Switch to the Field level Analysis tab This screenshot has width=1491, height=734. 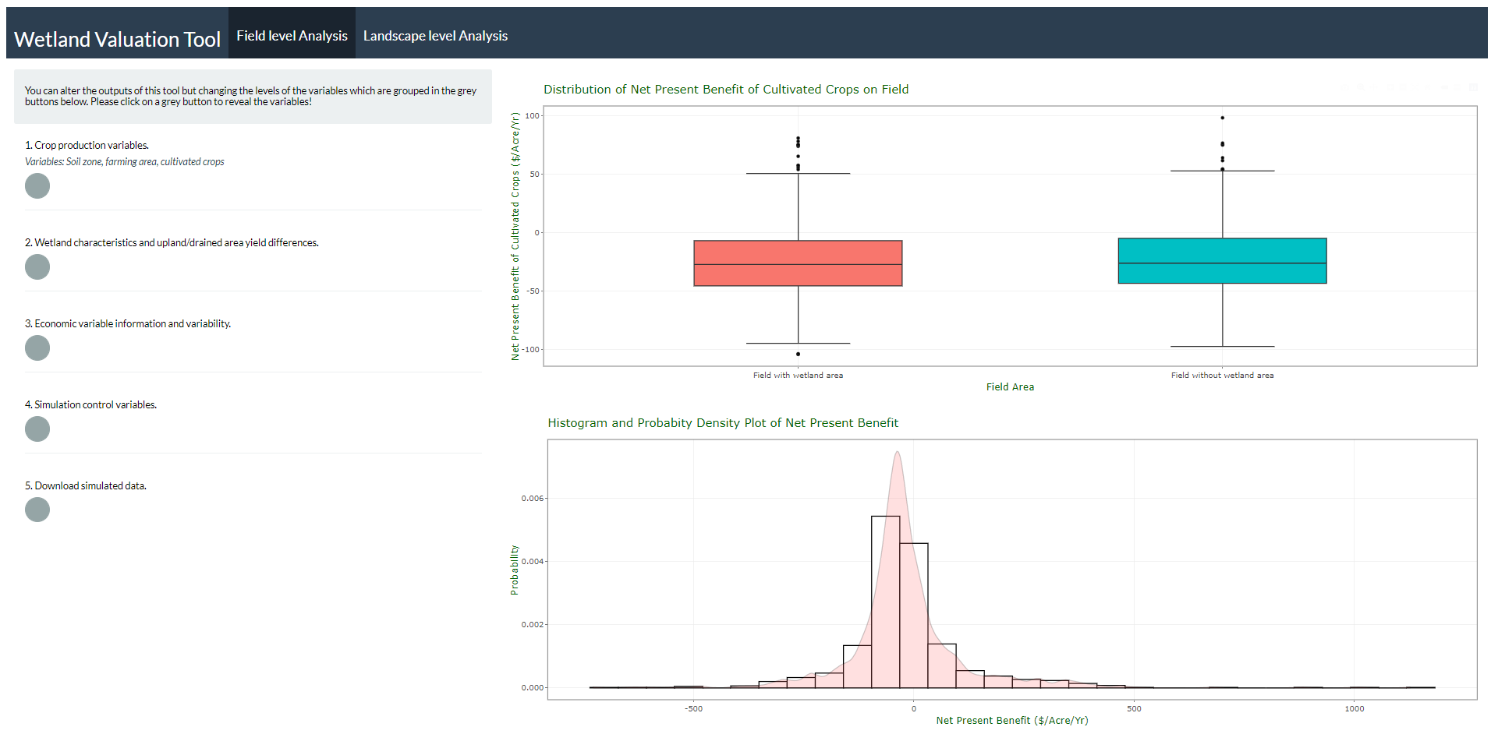coord(292,36)
